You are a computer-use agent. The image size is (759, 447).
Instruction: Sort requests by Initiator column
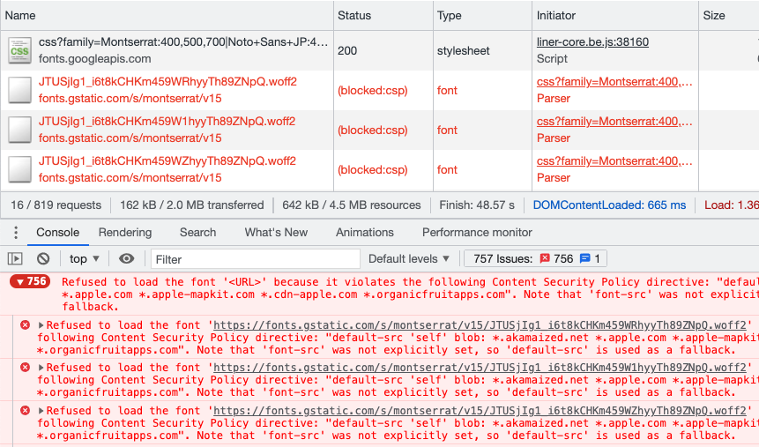pos(615,16)
